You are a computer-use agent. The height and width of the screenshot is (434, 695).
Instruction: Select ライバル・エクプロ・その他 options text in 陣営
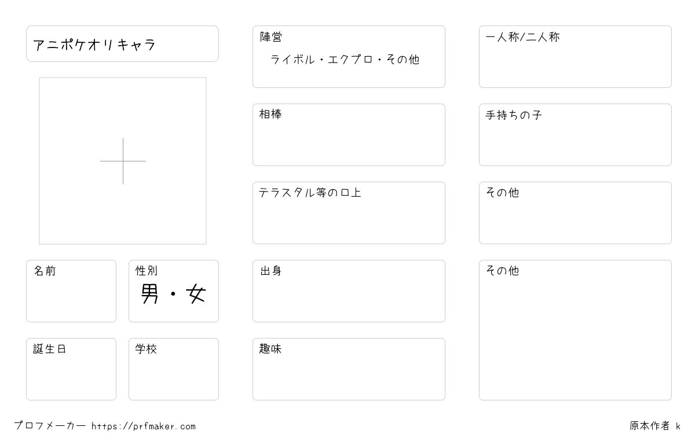pyautogui.click(x=345, y=60)
